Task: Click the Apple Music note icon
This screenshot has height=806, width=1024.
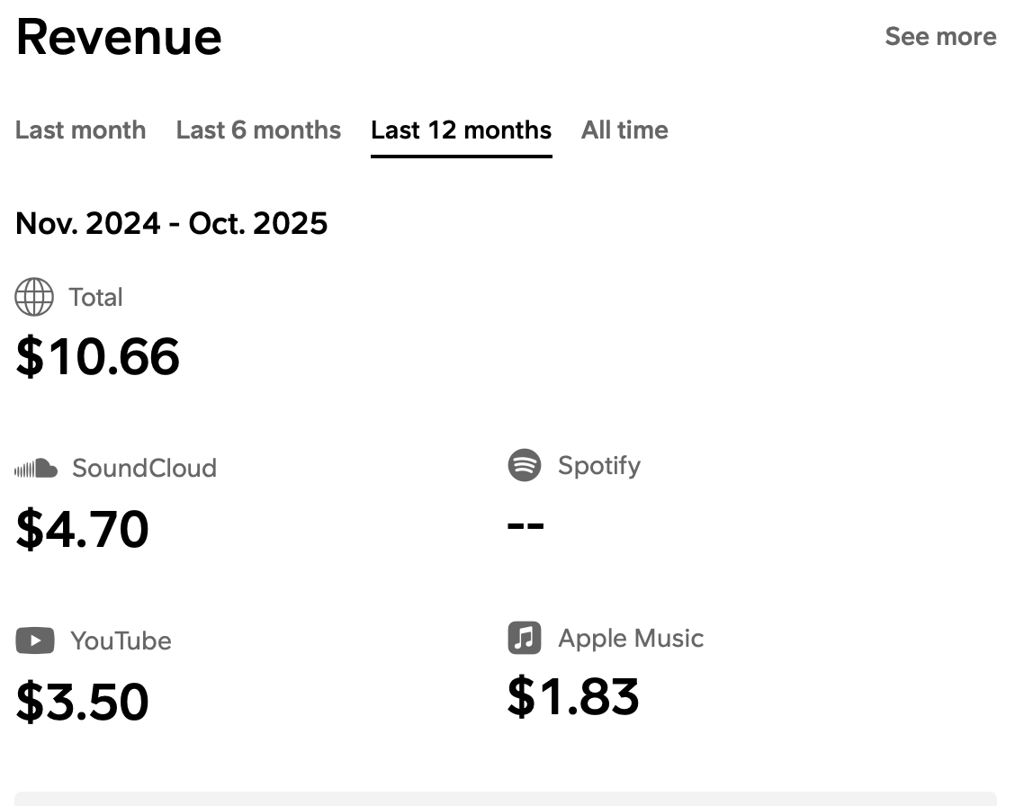Action: click(x=525, y=638)
